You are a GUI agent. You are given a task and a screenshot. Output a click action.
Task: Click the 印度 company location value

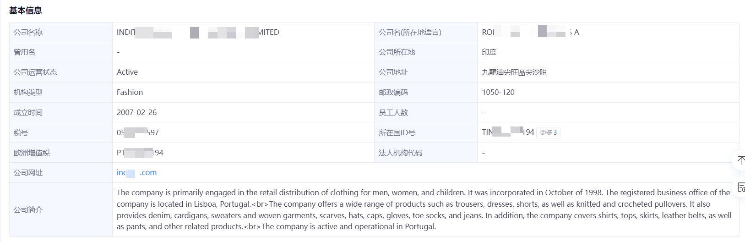(x=489, y=52)
